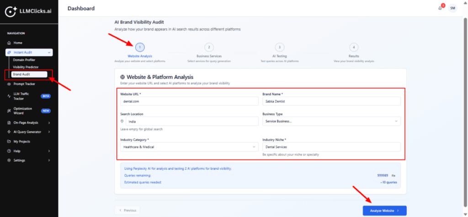Open Domain Profiler from sidebar
This screenshot has height=217, width=468.
(x=24, y=60)
